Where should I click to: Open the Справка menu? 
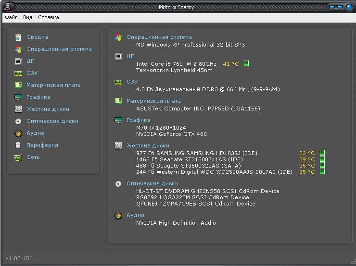click(x=49, y=17)
